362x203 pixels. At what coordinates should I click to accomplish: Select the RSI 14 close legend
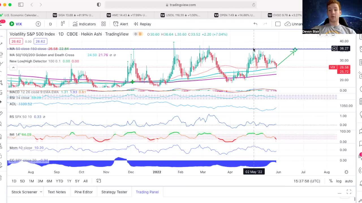pyautogui.click(x=19, y=98)
